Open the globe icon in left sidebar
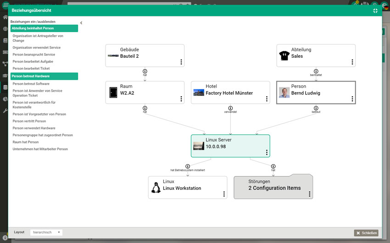The height and width of the screenshot is (243, 390). [5, 29]
